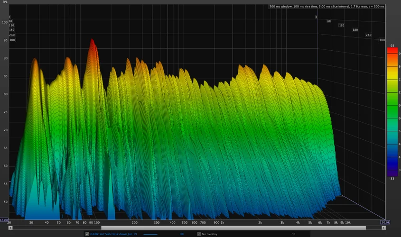Click the 93 value atop the color scale
This screenshot has height=237, width=401.
coord(392,46)
